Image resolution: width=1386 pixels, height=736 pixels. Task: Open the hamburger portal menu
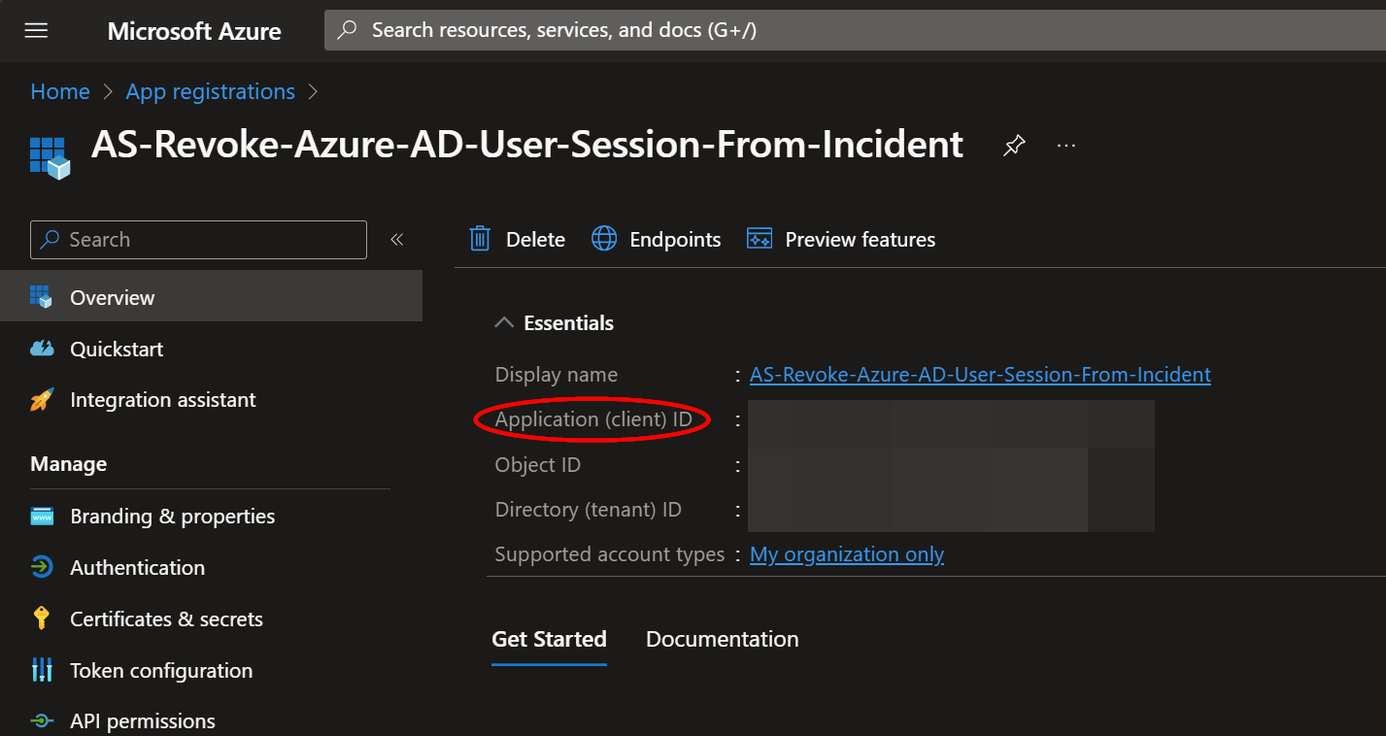(x=36, y=31)
